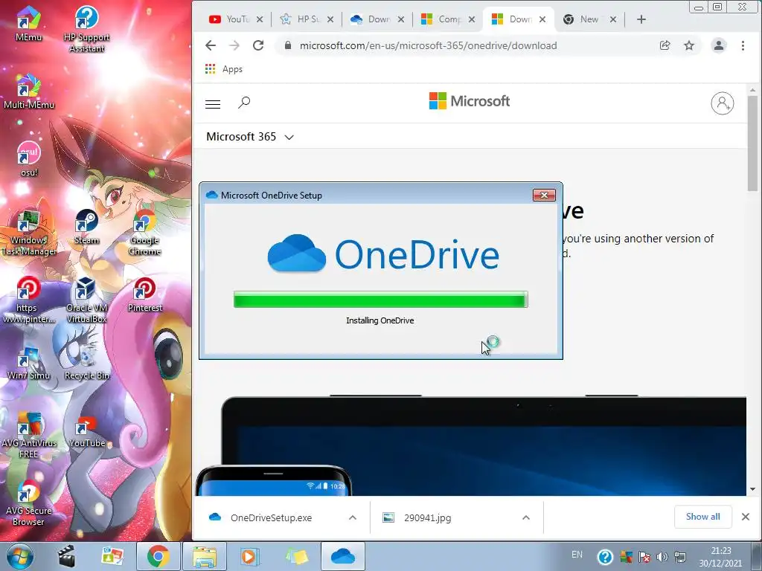The image size is (762, 571).
Task: Select the Steam desktop shortcut
Action: pyautogui.click(x=86, y=227)
